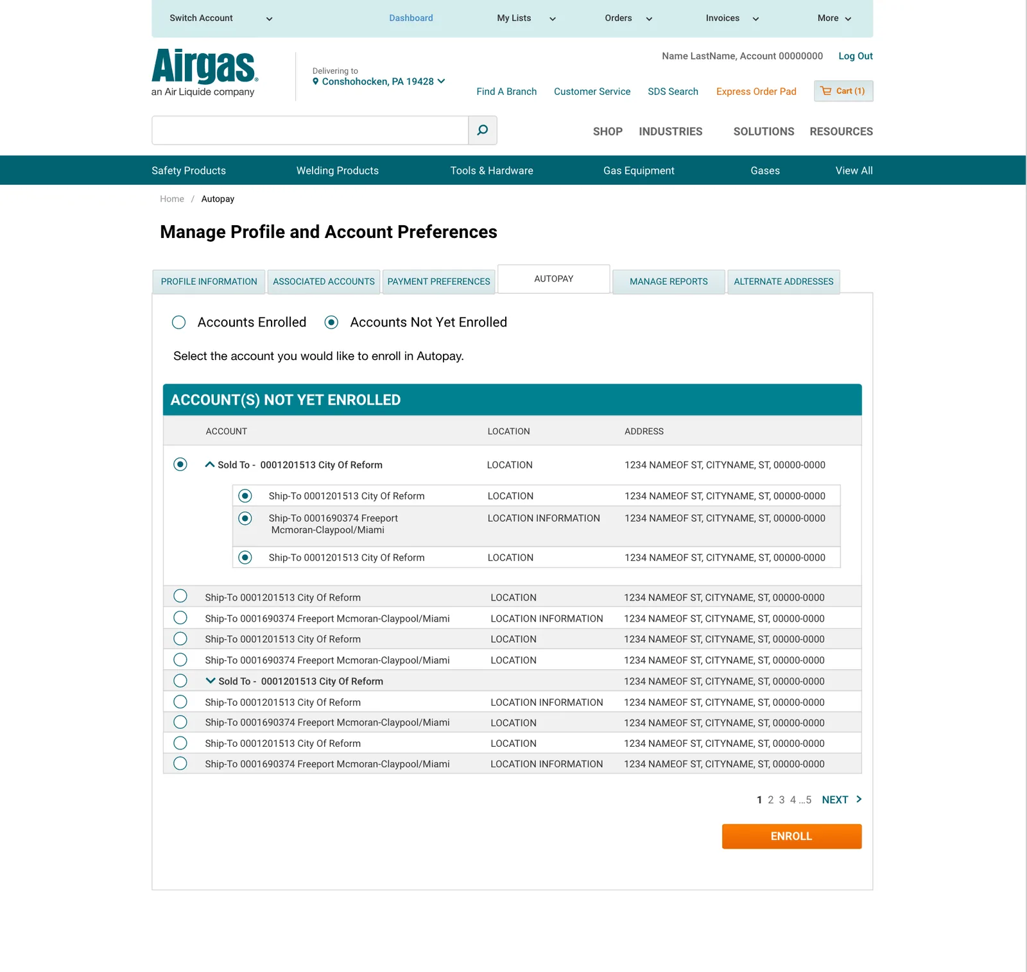Open the Safety Products category

189,171
